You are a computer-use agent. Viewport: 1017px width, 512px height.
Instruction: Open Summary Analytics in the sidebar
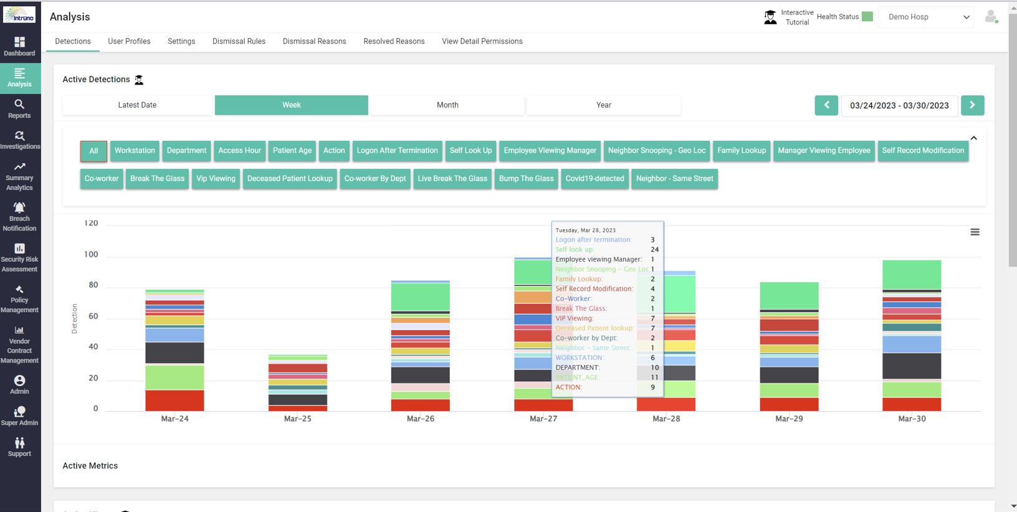pos(19,176)
